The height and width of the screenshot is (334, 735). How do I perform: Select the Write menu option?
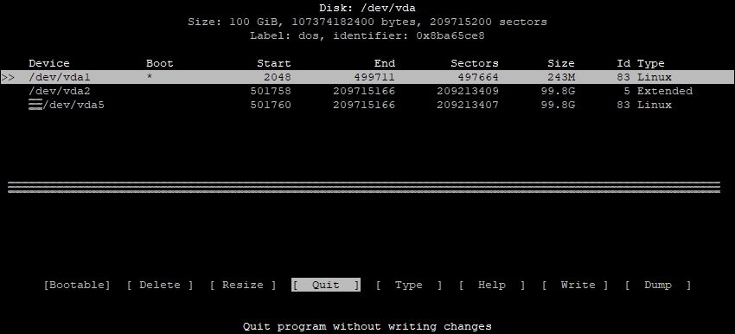pos(574,285)
